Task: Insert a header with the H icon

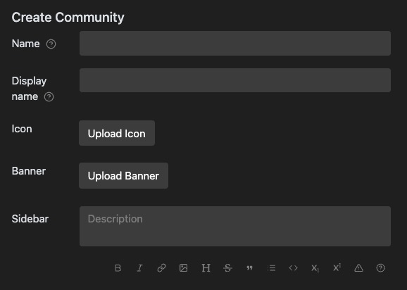Action: coord(206,268)
